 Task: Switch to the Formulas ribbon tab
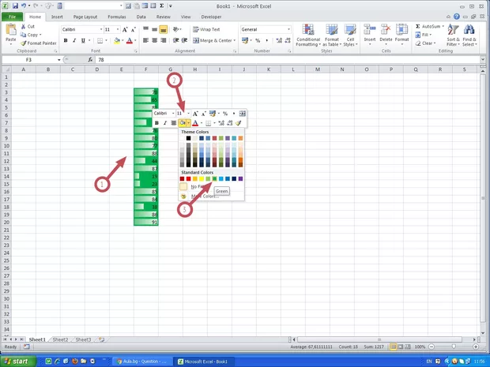click(116, 17)
